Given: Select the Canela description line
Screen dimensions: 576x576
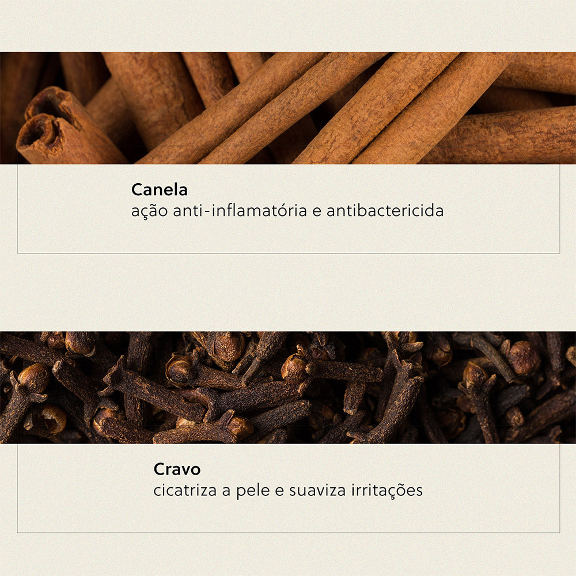Looking at the screenshot, I should pyautogui.click(x=287, y=211).
